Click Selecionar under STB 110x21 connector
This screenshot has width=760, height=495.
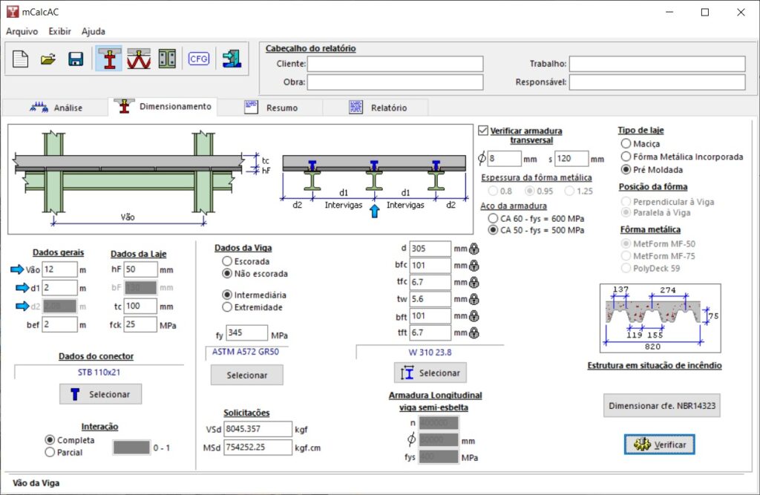coord(101,394)
